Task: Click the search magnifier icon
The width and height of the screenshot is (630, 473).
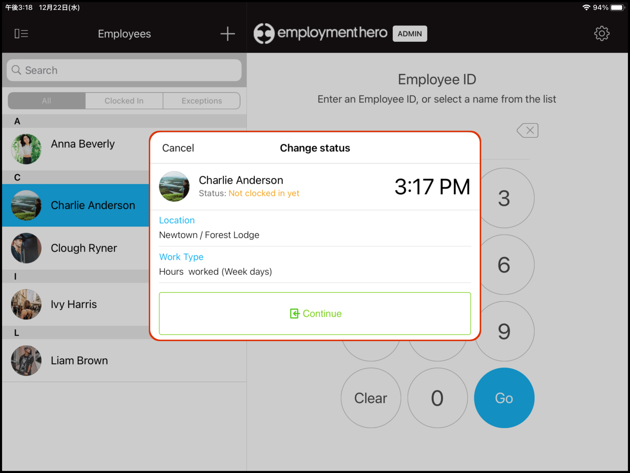Action: pyautogui.click(x=17, y=70)
